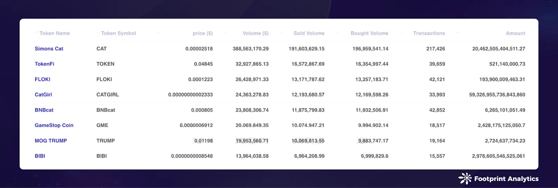The width and height of the screenshot is (558, 188).
Task: Click Simons Cat volume value 388,563,170.29
Action: (x=250, y=49)
